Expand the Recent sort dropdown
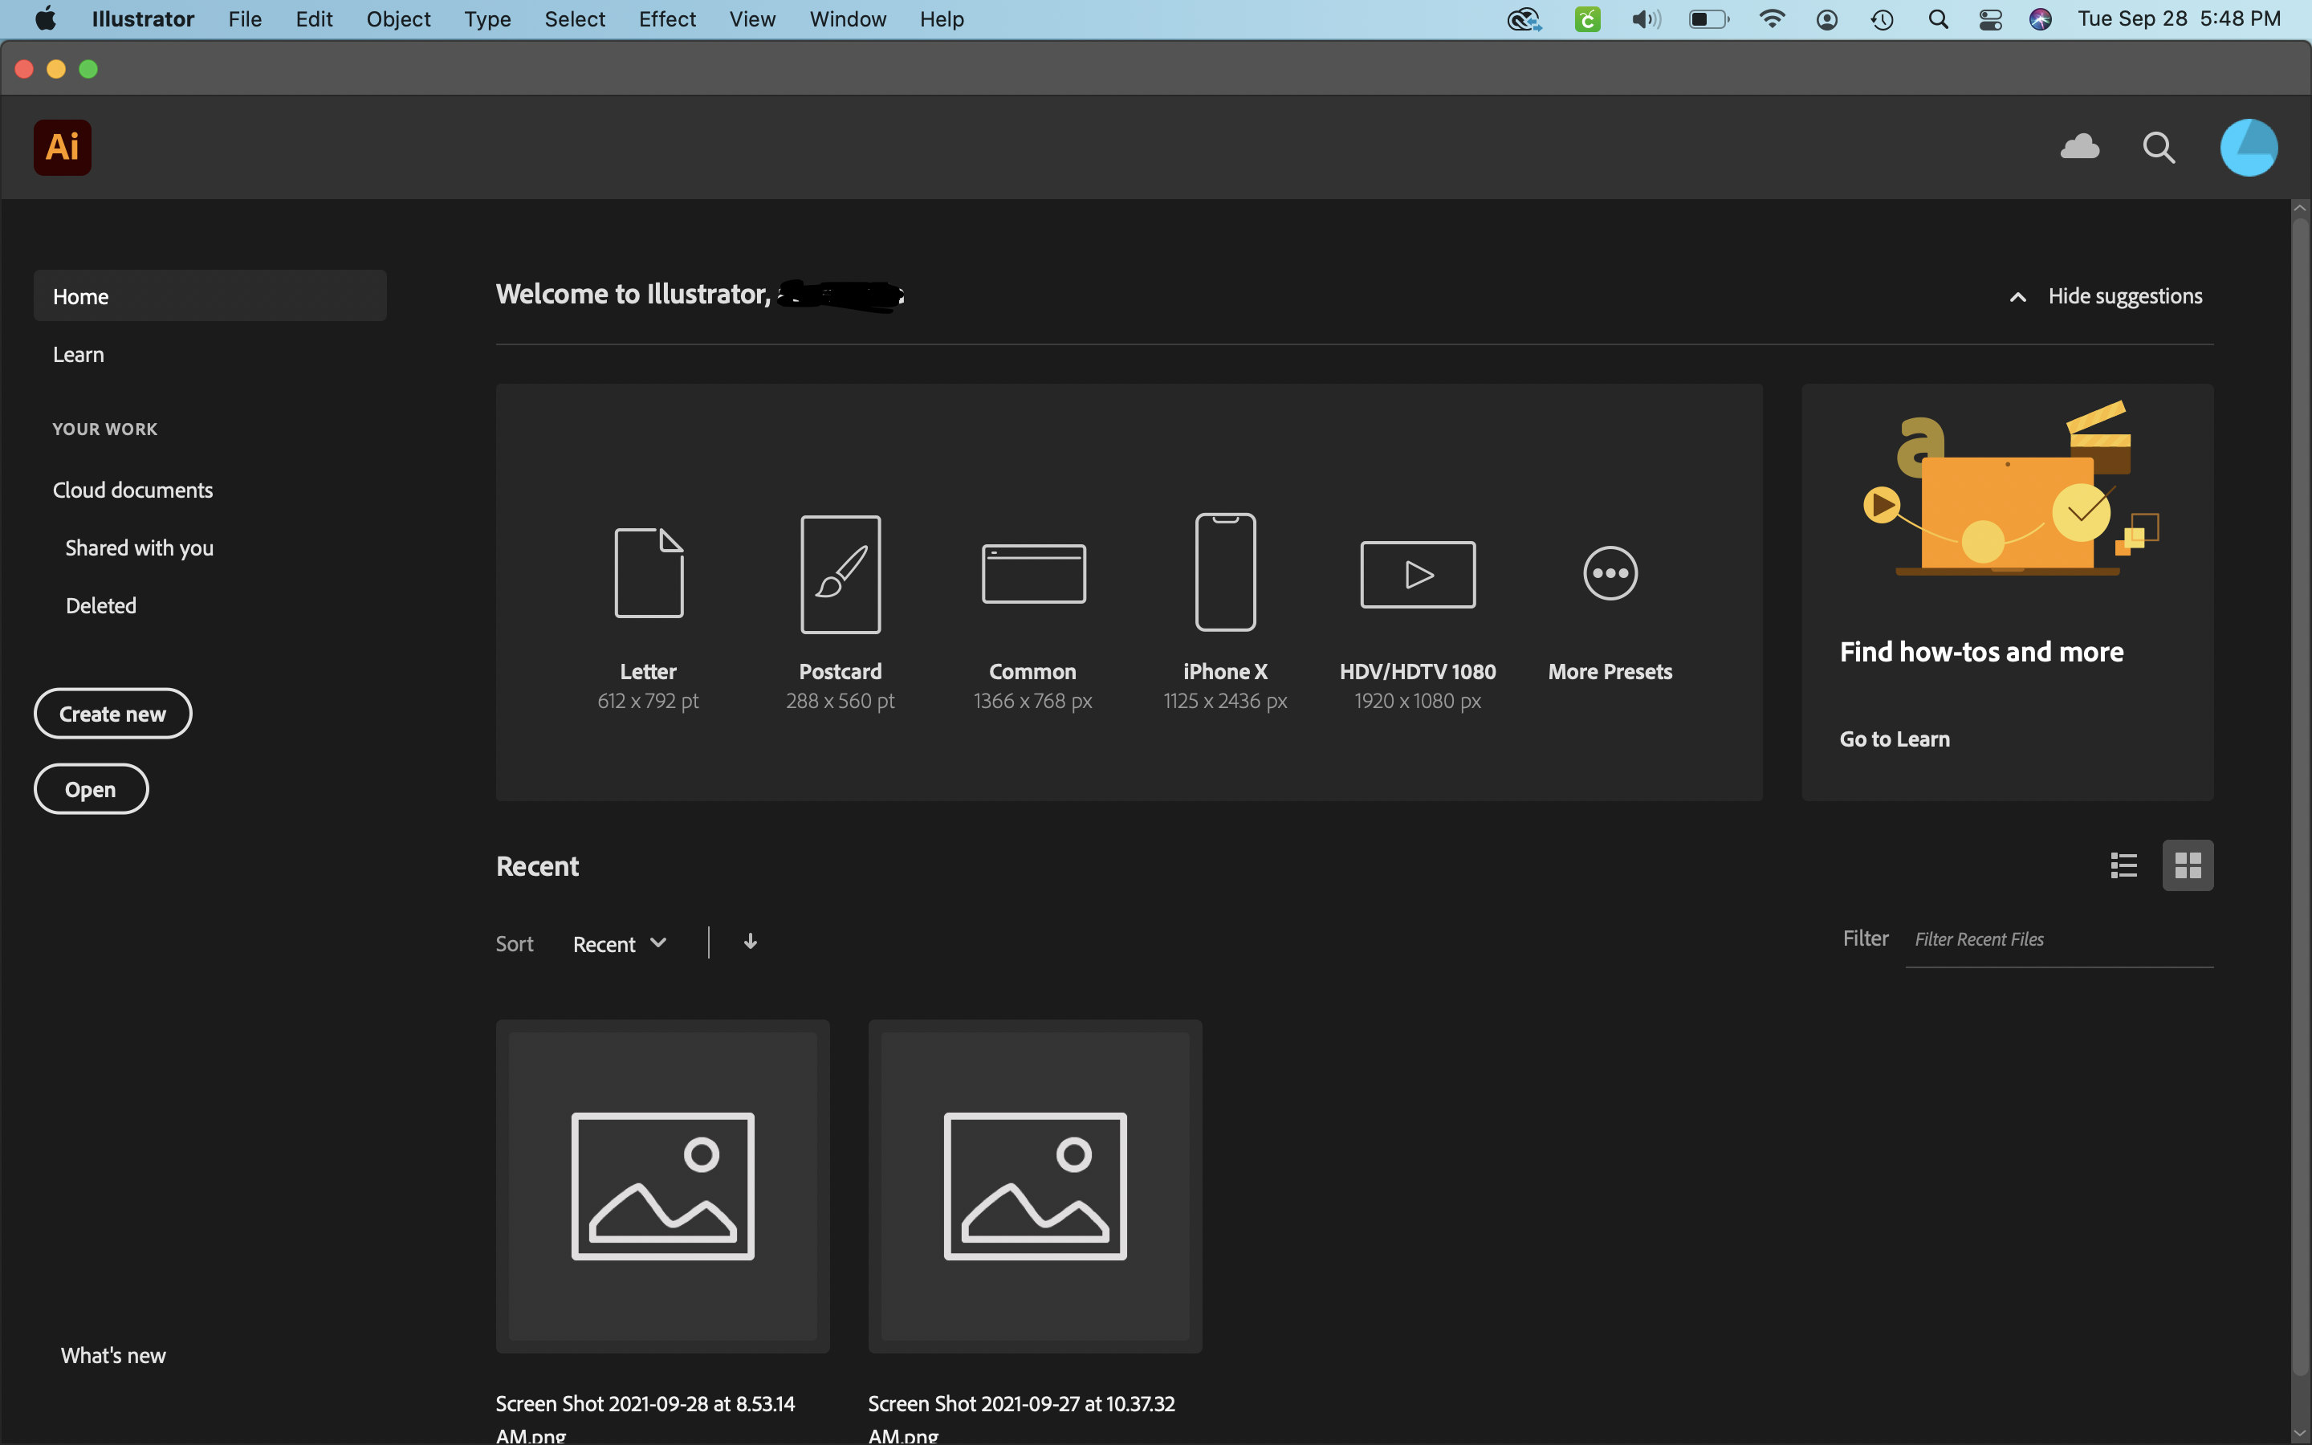 click(x=619, y=943)
